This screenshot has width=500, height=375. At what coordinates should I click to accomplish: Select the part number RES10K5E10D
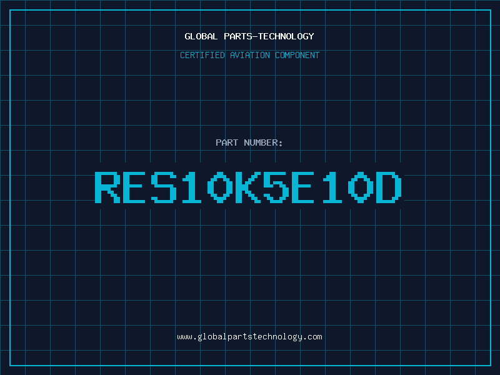coord(248,187)
